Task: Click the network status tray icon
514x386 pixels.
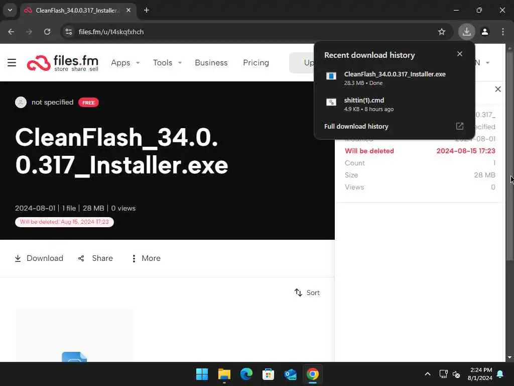Action: point(443,374)
